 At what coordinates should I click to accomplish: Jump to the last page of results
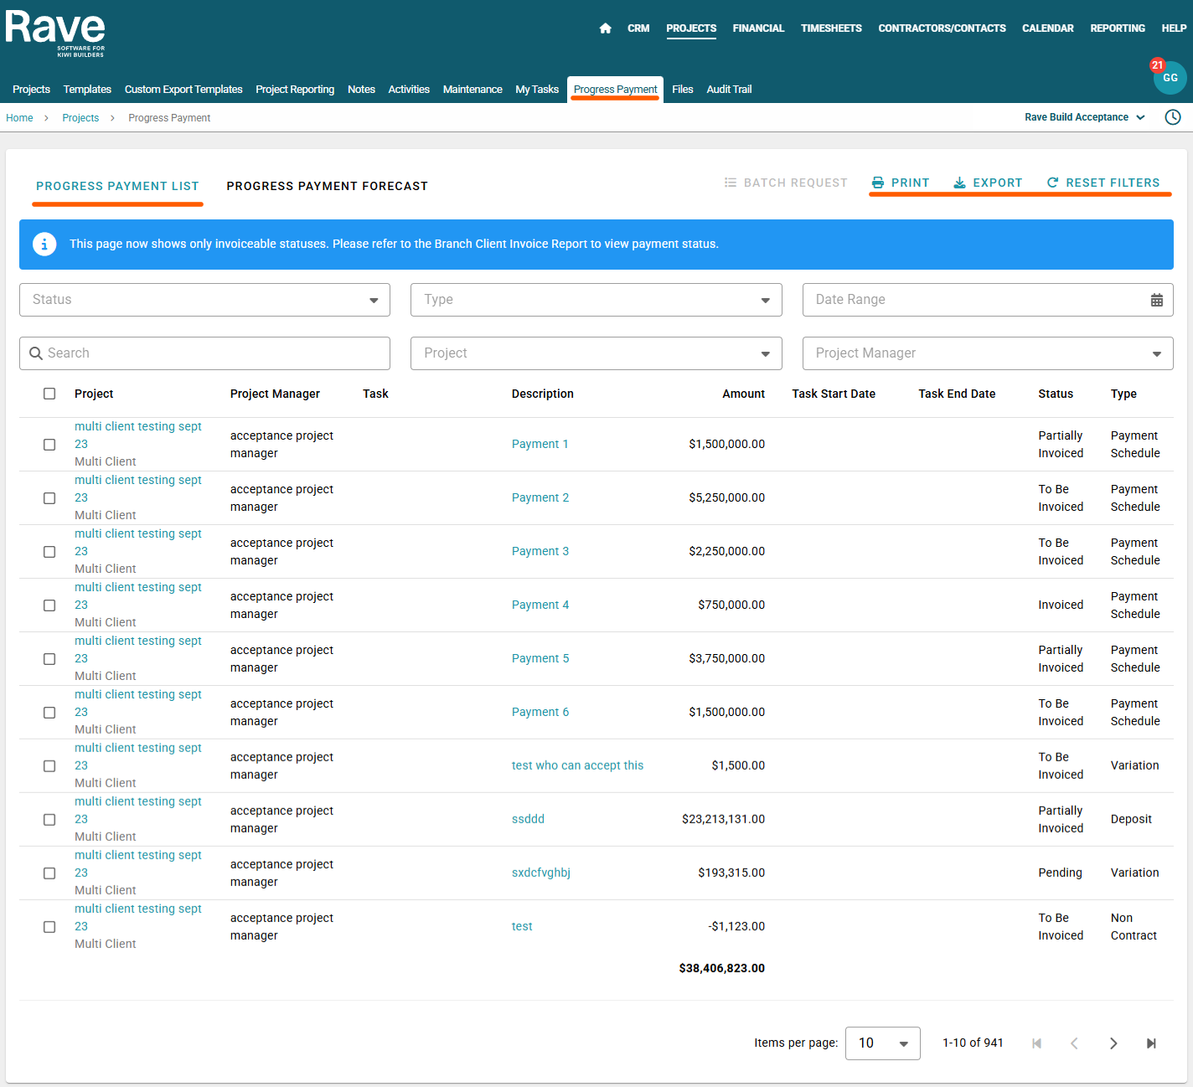(1151, 1043)
